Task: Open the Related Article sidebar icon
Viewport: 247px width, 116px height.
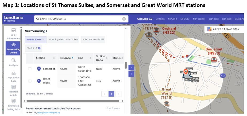Action: point(13,87)
